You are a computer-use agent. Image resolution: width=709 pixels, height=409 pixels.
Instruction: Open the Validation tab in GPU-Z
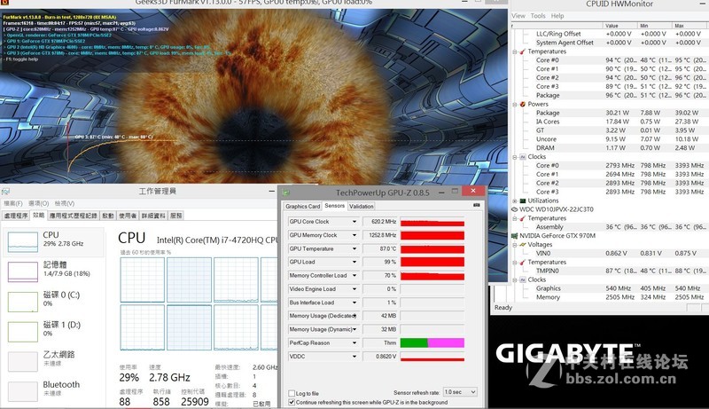click(362, 207)
